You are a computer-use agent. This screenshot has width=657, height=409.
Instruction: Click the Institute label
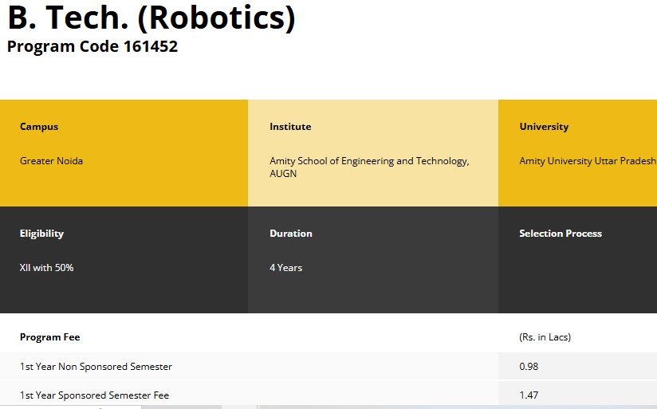[x=290, y=127]
